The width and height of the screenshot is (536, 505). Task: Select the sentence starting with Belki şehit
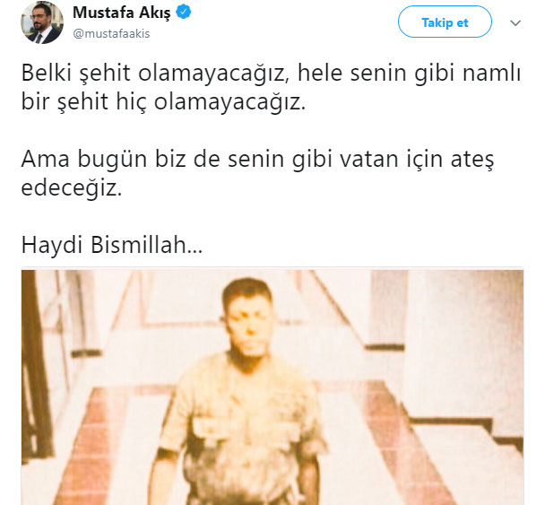tap(271, 88)
